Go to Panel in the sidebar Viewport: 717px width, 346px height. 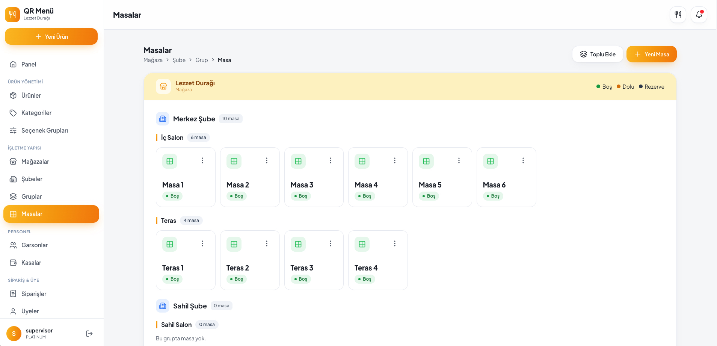tap(51, 64)
